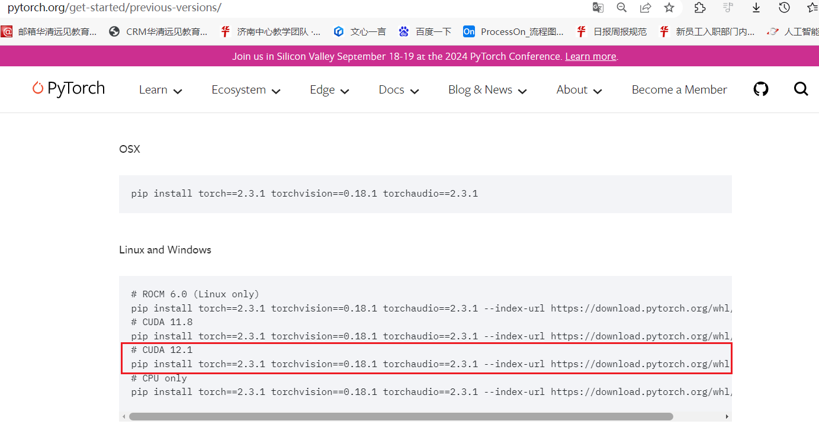The width and height of the screenshot is (819, 437).
Task: Click the code block scroll-left arrow
Action: tap(124, 416)
